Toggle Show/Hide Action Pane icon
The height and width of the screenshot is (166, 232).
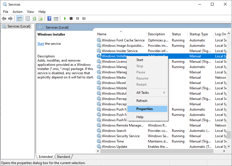[56, 18]
